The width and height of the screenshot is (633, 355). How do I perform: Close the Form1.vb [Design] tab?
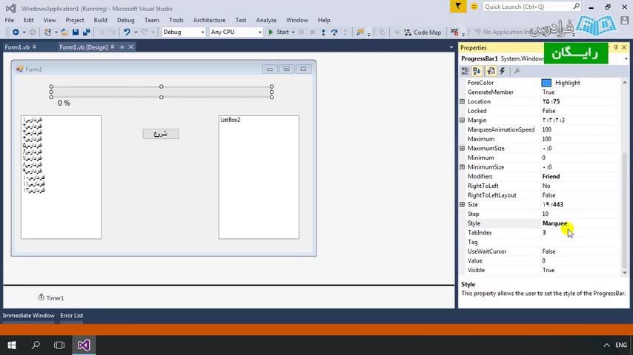click(130, 47)
